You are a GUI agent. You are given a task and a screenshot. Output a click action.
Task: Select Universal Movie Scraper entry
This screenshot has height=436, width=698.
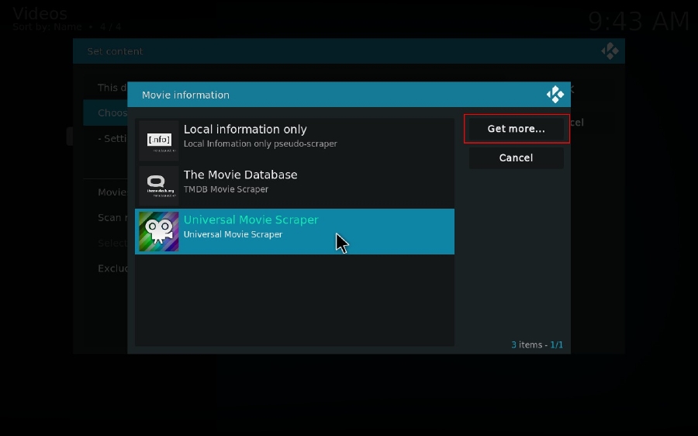pos(295,232)
